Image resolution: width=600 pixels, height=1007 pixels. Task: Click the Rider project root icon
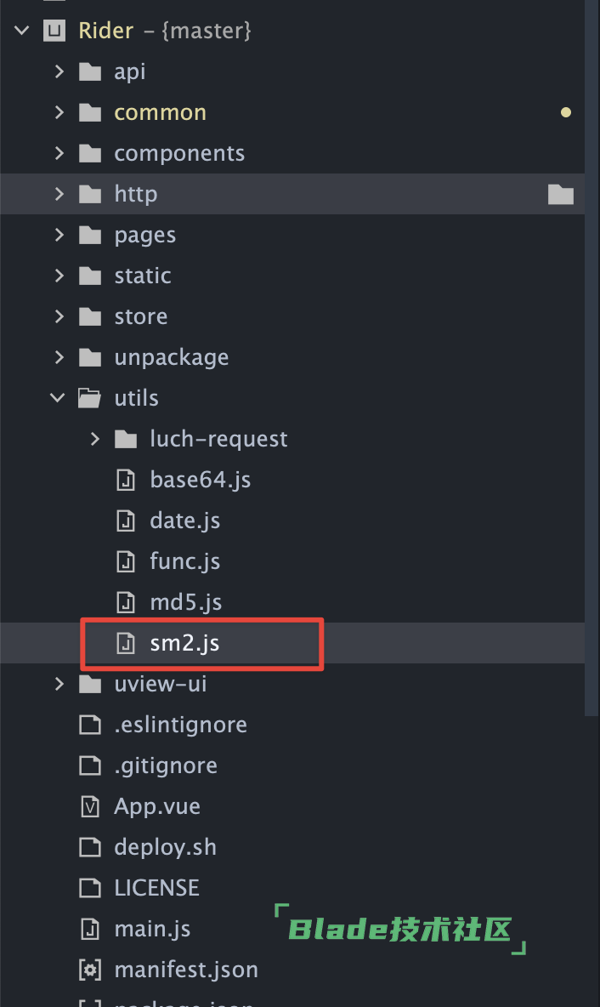coord(54,30)
